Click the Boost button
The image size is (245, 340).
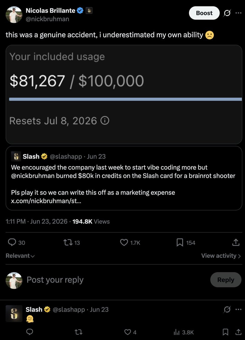pos(204,13)
